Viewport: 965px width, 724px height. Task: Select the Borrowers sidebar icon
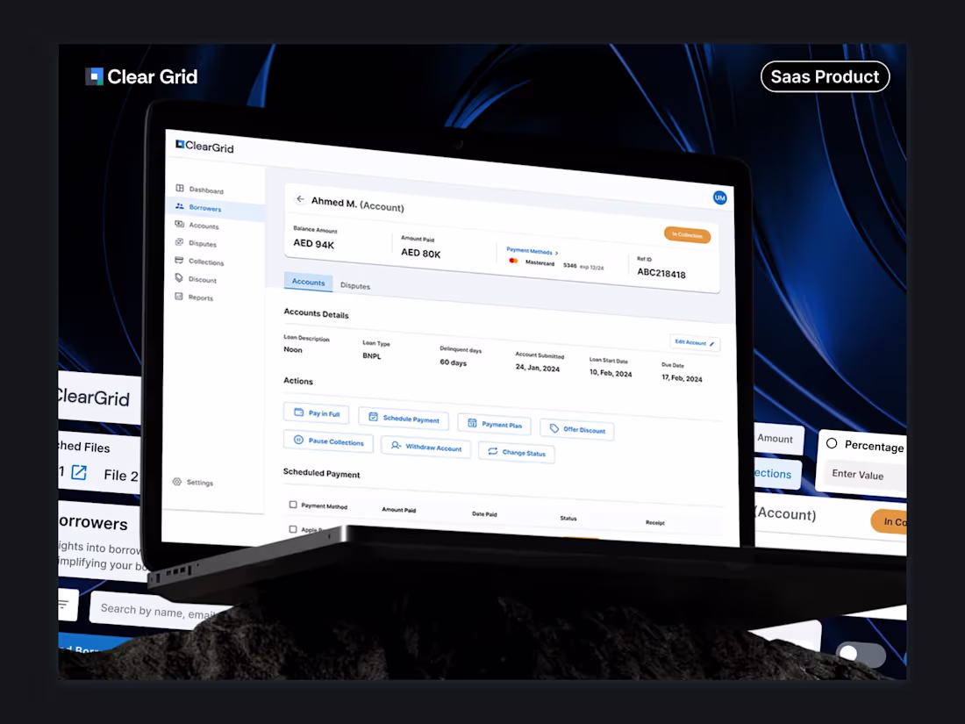coord(178,207)
